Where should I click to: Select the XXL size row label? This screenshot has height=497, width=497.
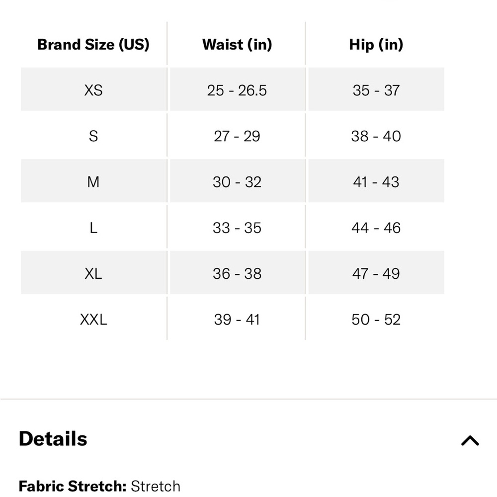click(93, 320)
